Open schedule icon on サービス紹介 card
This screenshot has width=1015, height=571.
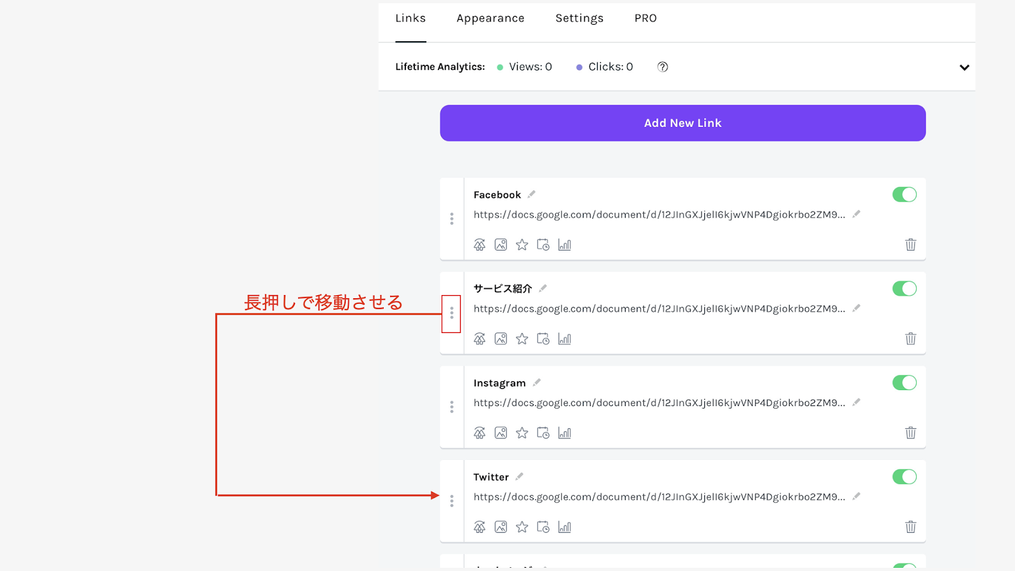click(x=543, y=339)
